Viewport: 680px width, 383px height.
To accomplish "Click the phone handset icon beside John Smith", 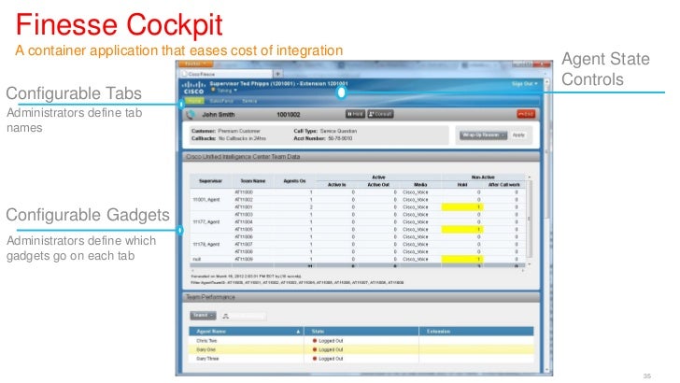I will pyautogui.click(x=191, y=115).
